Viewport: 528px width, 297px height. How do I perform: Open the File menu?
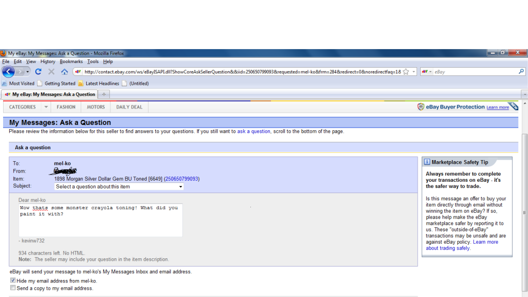coord(6,61)
